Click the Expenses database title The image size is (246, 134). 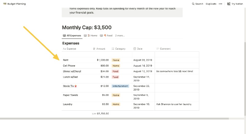[71, 43]
